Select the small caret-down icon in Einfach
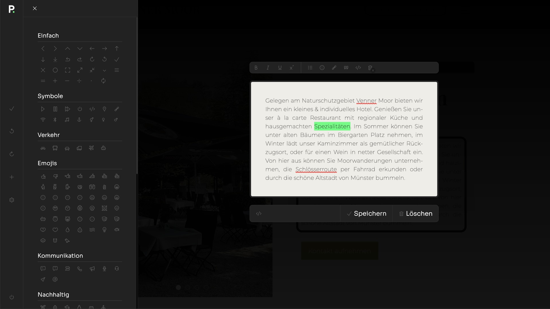550x309 pixels. (x=104, y=70)
